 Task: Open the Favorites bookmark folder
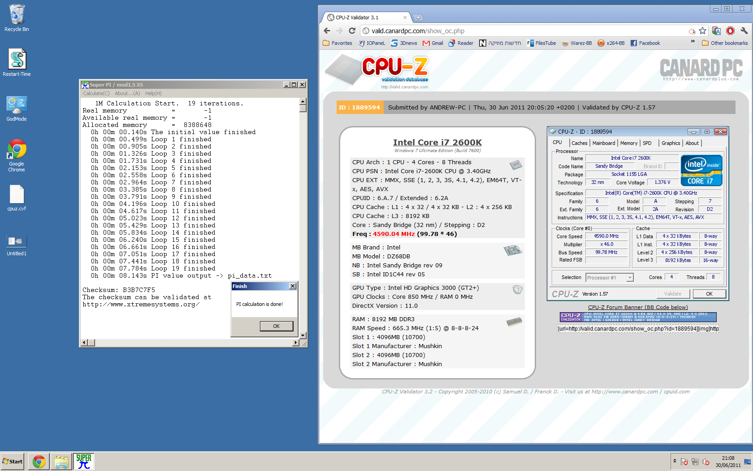click(338, 43)
